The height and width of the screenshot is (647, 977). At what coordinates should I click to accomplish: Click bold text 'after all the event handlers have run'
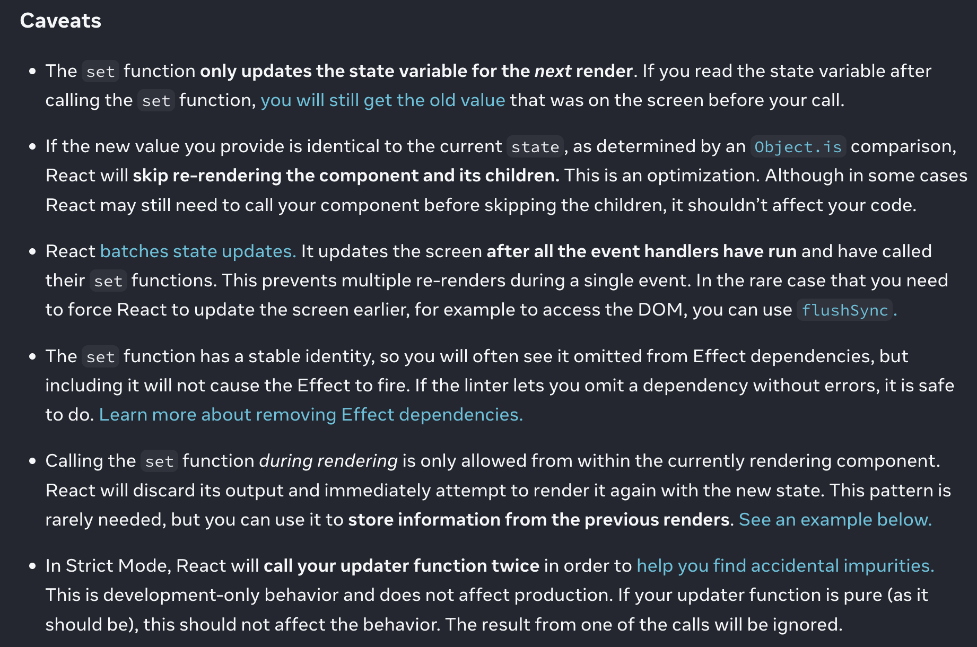pyautogui.click(x=641, y=251)
